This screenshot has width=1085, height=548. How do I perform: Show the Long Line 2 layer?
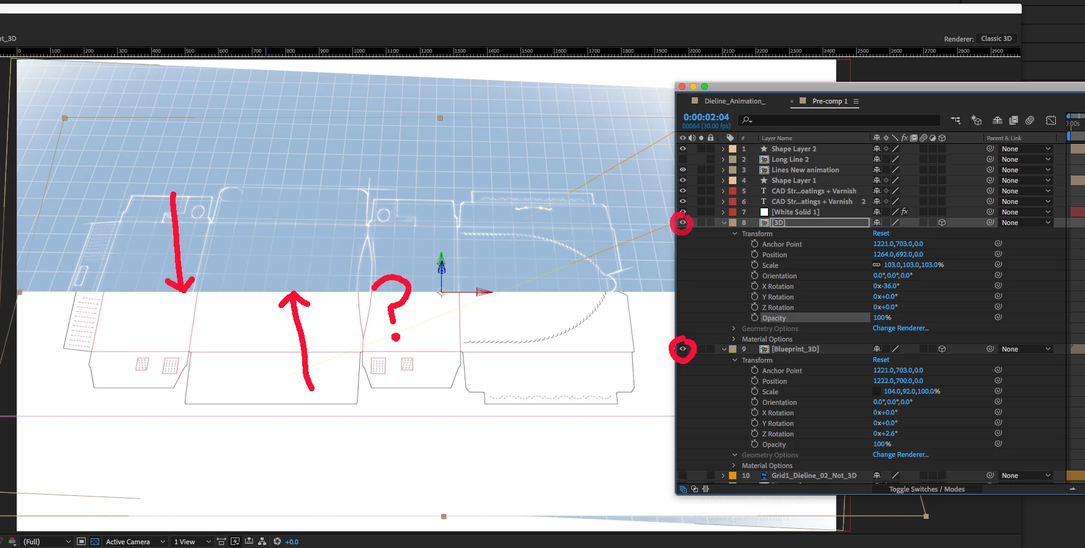point(682,159)
